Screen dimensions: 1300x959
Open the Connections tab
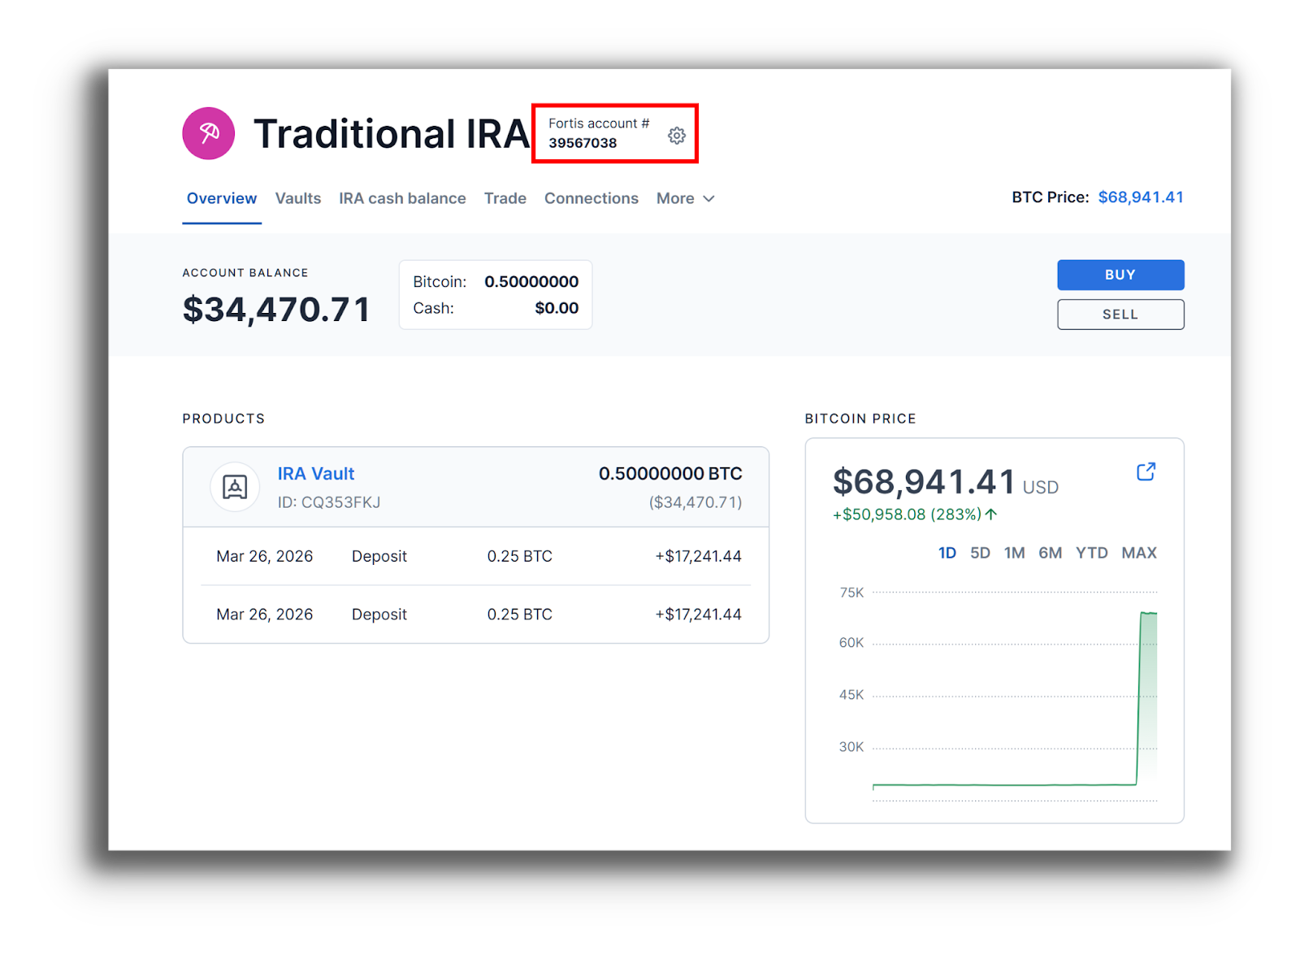pos(591,198)
